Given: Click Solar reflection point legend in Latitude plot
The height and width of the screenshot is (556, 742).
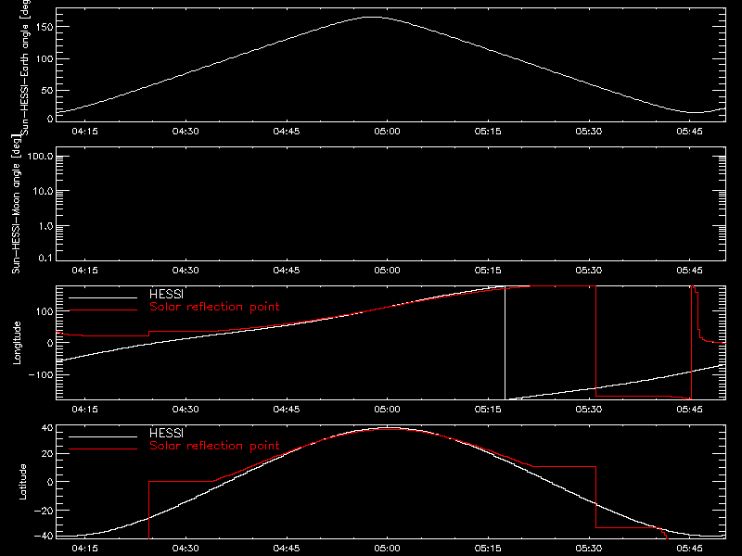Looking at the screenshot, I should (214, 446).
